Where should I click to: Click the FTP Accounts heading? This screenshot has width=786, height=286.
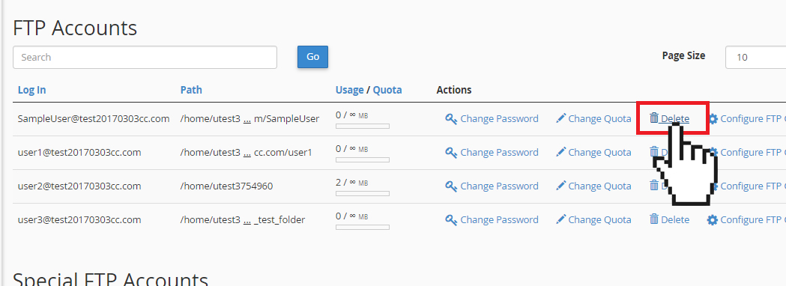75,28
